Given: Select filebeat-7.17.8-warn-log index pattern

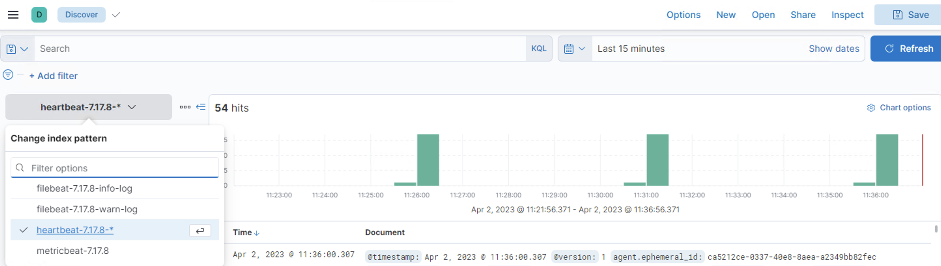Looking at the screenshot, I should click(115, 209).
